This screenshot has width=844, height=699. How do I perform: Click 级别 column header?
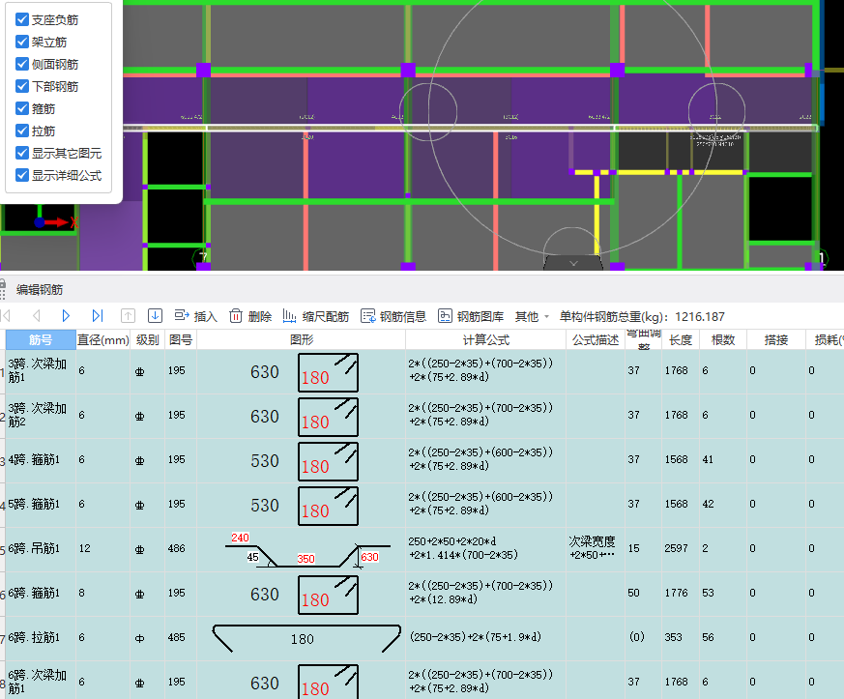pos(147,339)
